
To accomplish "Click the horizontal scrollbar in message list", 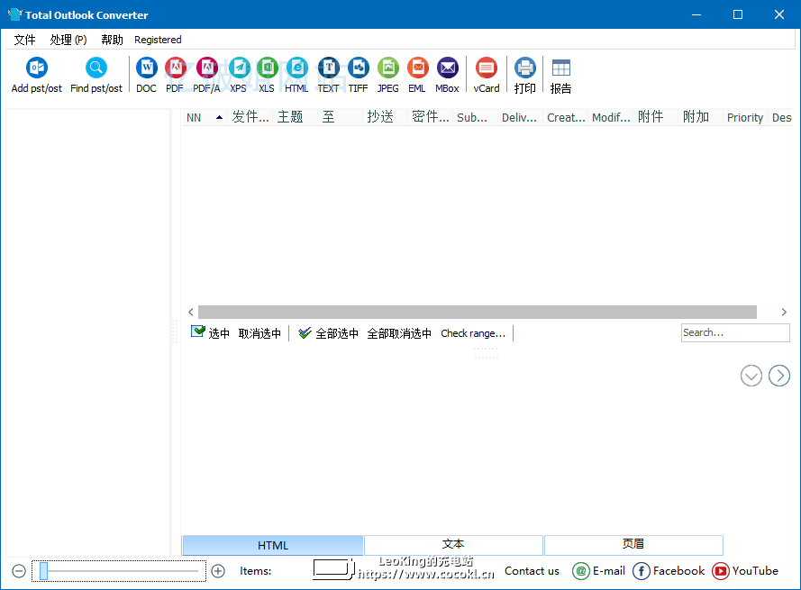I will tap(478, 312).
